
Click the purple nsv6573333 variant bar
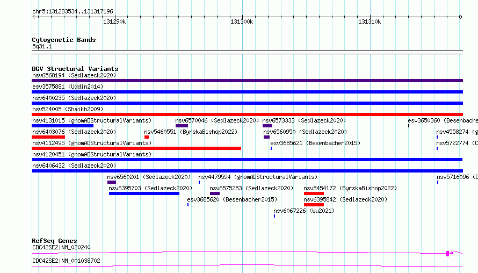pos(267,126)
